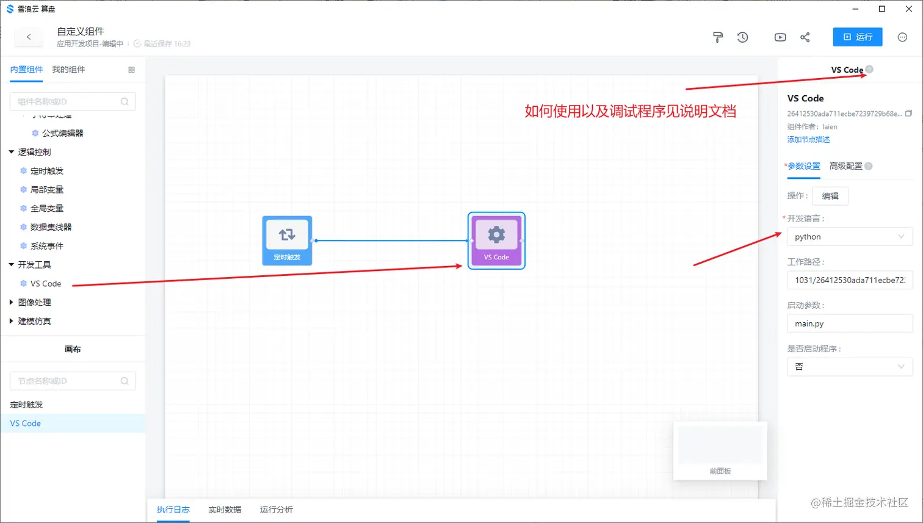Image resolution: width=923 pixels, height=523 pixels.
Task: Click the 组件名称或ID search field
Action: (x=73, y=101)
